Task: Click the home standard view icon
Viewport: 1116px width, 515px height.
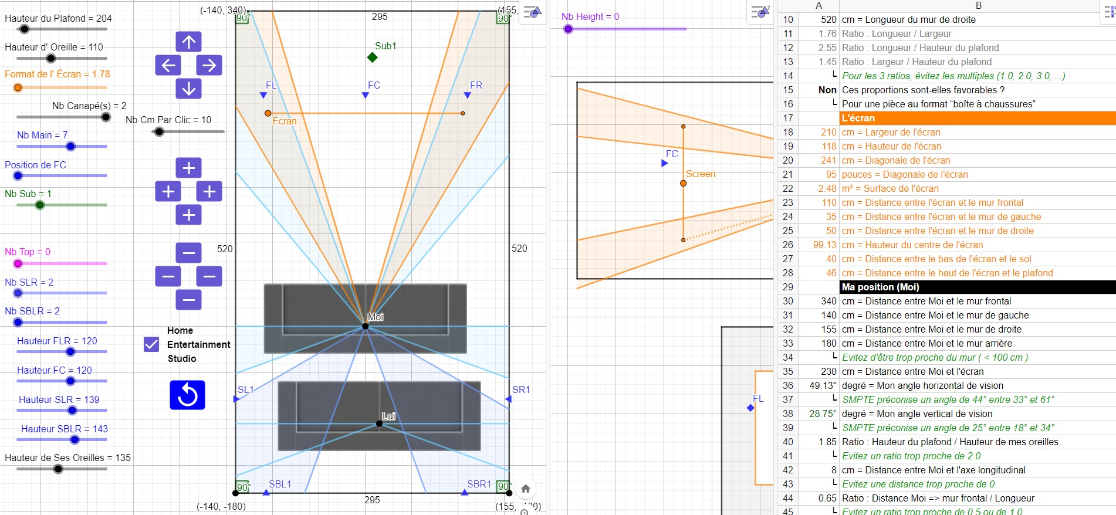Action: pos(526,489)
